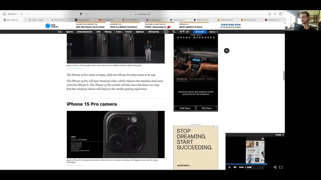
Task: Click the USA TODAY logo
Action: pos(52,26)
